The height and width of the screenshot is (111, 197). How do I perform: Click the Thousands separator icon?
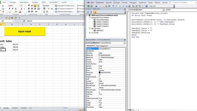[x=52, y=9]
